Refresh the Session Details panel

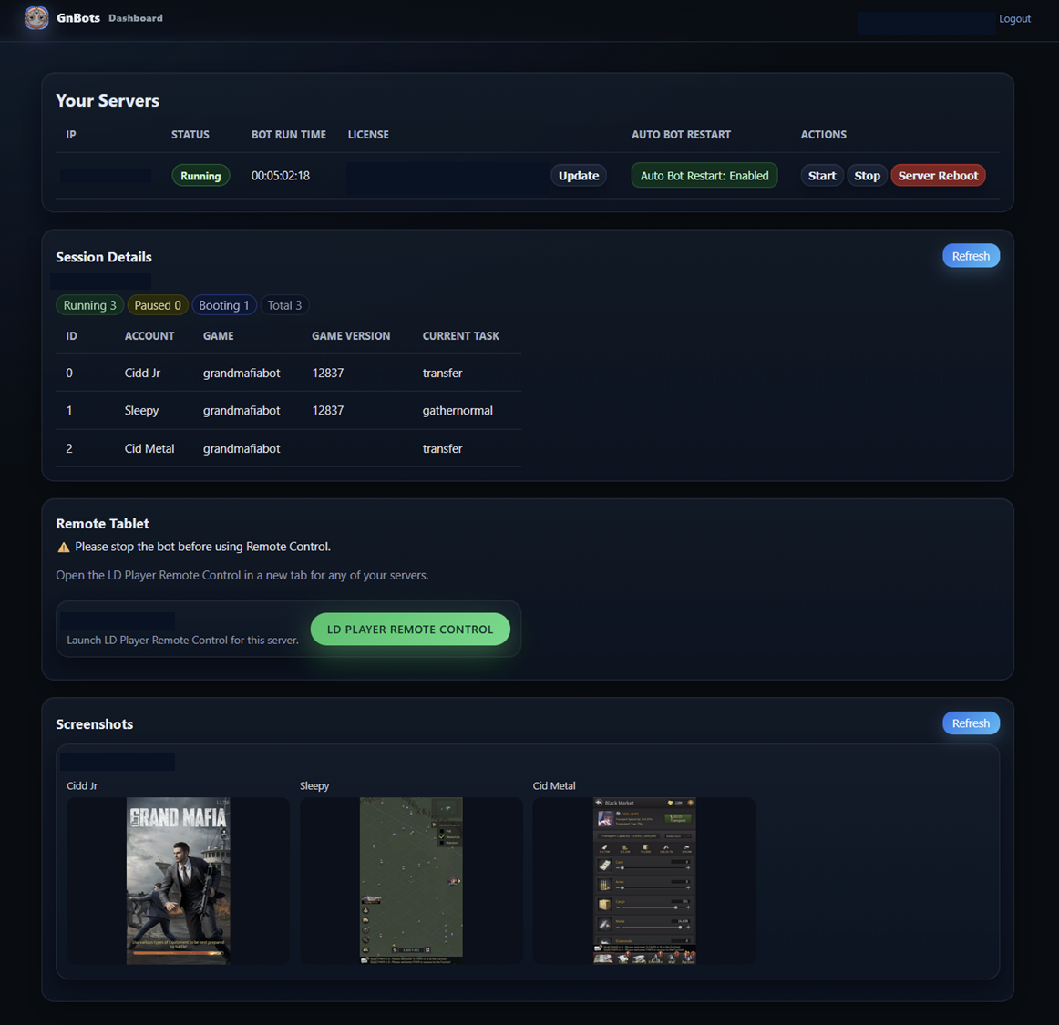(971, 255)
